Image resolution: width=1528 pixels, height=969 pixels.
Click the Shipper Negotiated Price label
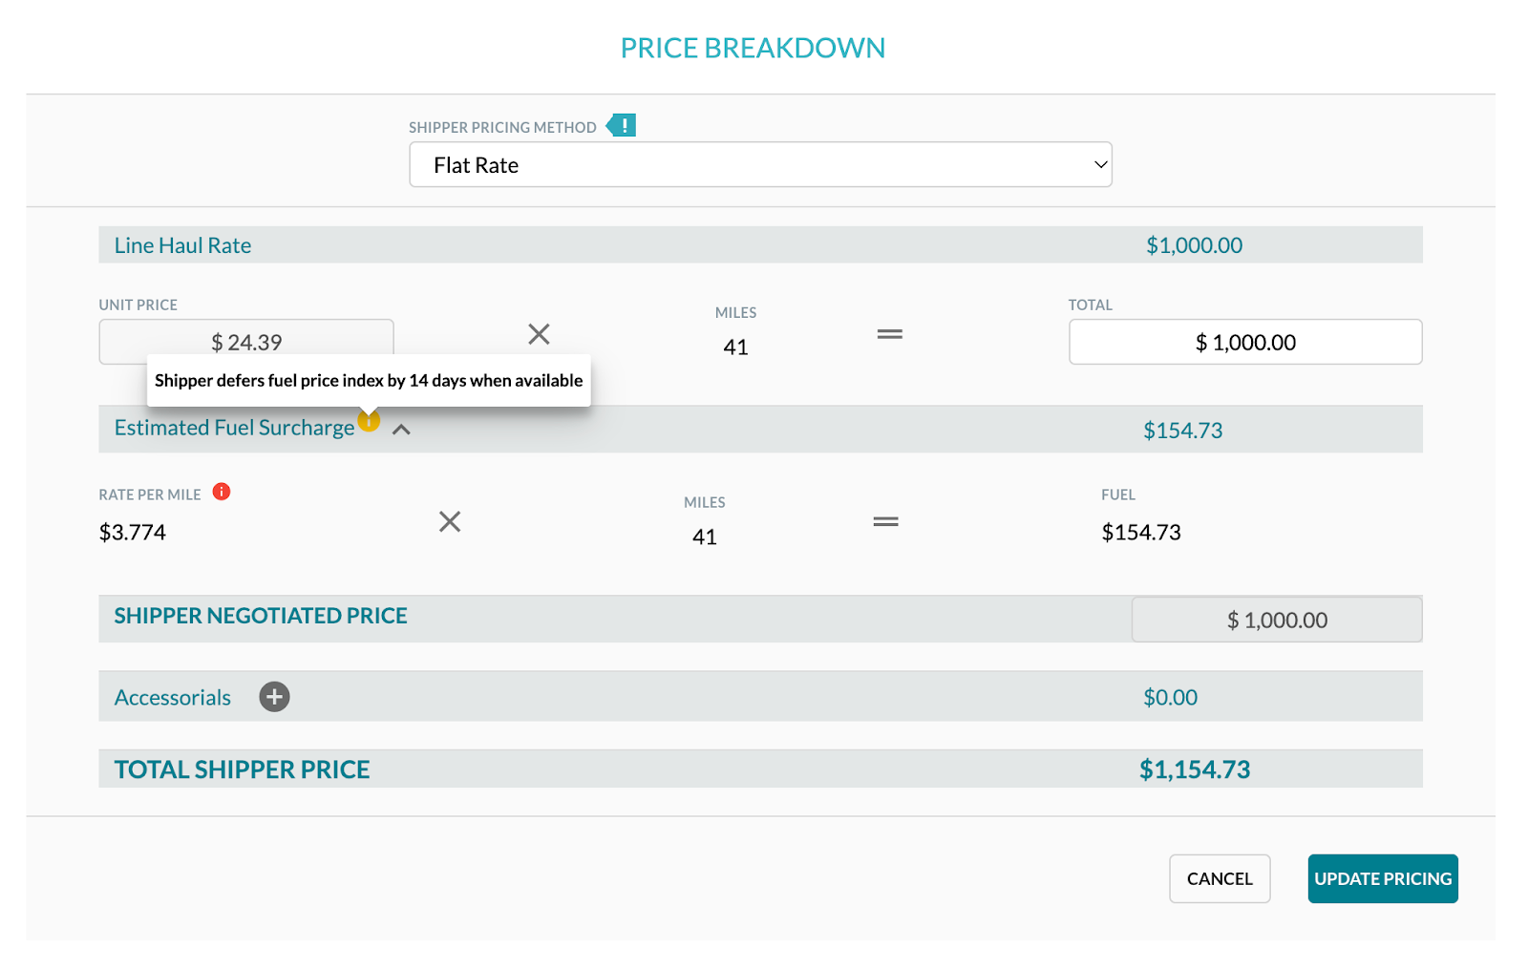261,616
